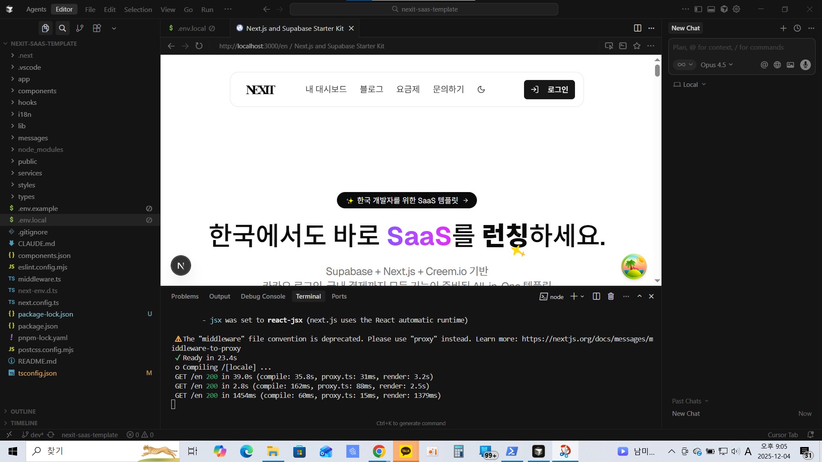Toggle the bottom panel visibility
This screenshot has height=462, width=822.
711,9
